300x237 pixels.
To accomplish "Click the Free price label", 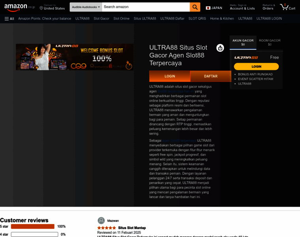I will [x=274, y=57].
